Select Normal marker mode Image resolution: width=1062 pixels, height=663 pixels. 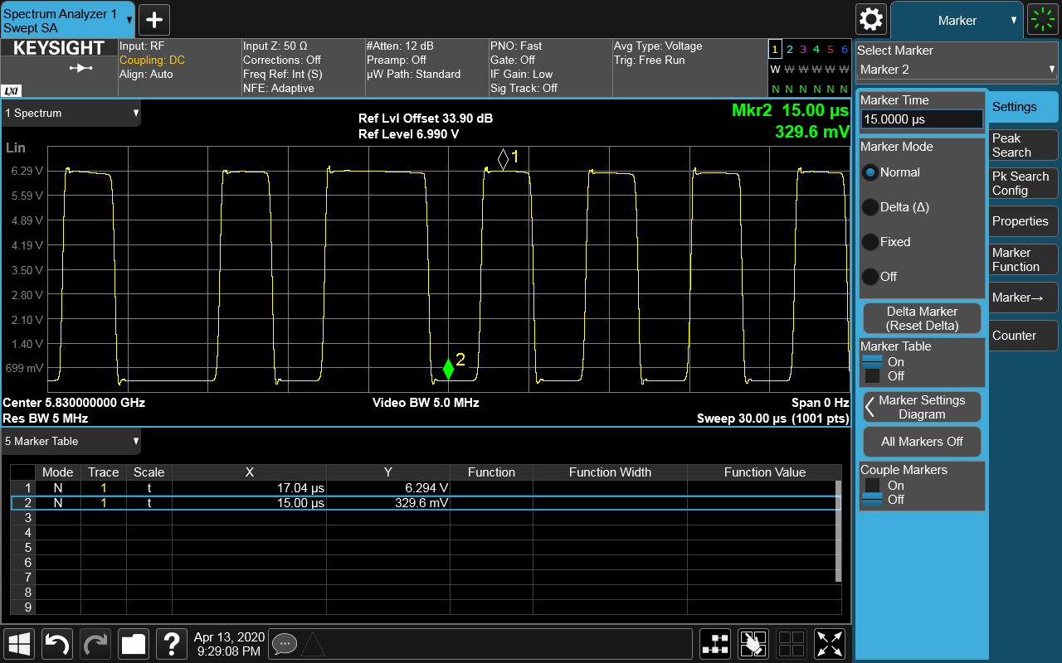click(x=890, y=172)
